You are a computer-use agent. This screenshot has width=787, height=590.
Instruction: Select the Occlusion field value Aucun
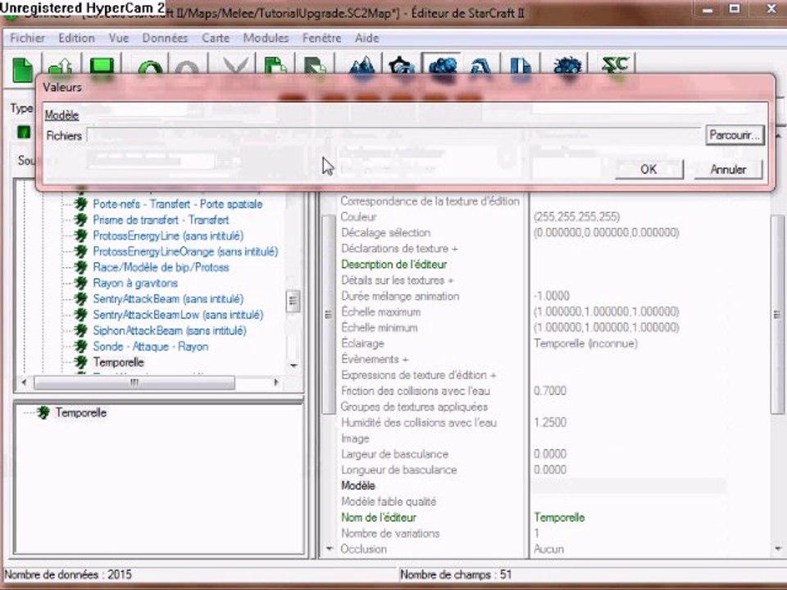(x=548, y=549)
